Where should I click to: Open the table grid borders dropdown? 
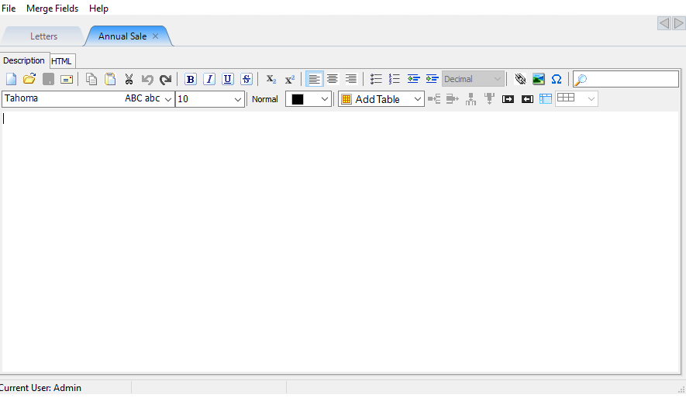tap(577, 99)
